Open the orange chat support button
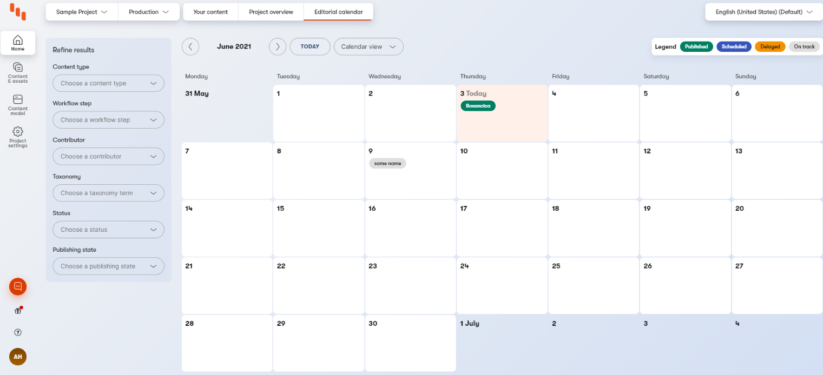Image resolution: width=823 pixels, height=375 pixels. (x=18, y=286)
